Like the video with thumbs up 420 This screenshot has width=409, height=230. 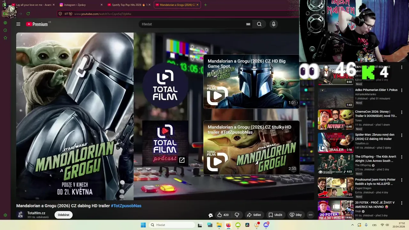point(223,215)
